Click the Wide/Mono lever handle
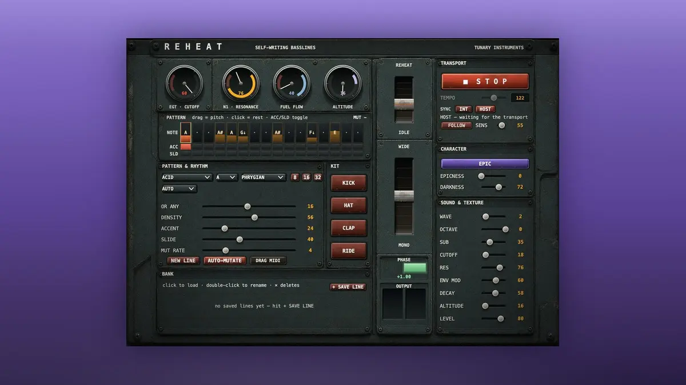The height and width of the screenshot is (385, 686). click(404, 196)
